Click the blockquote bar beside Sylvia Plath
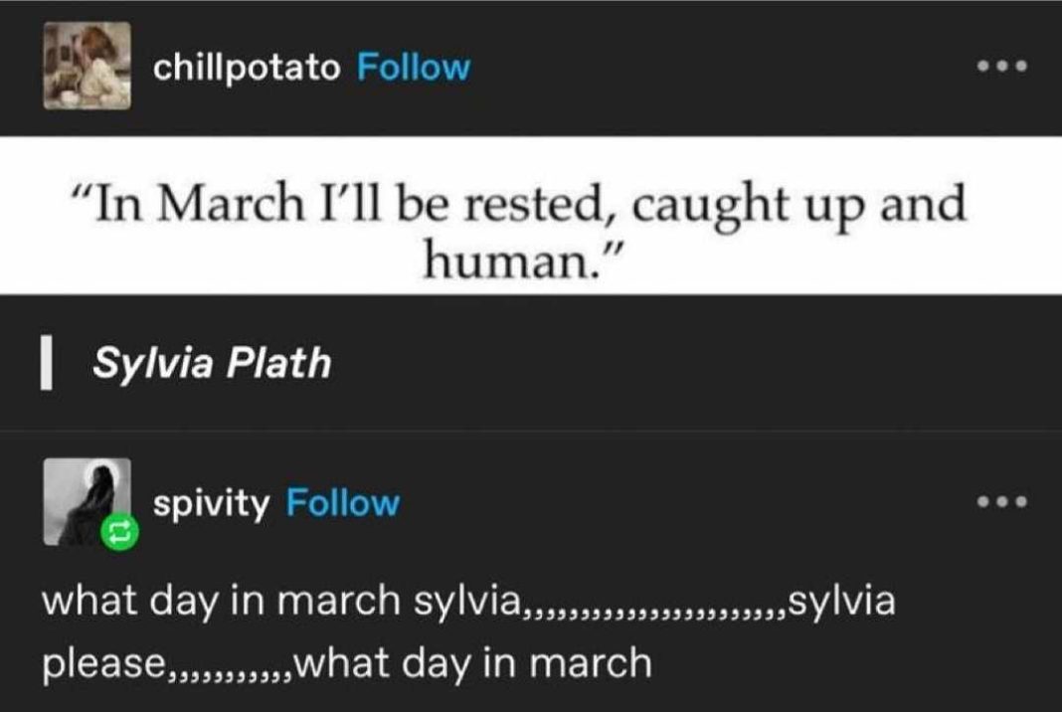 click(x=46, y=365)
